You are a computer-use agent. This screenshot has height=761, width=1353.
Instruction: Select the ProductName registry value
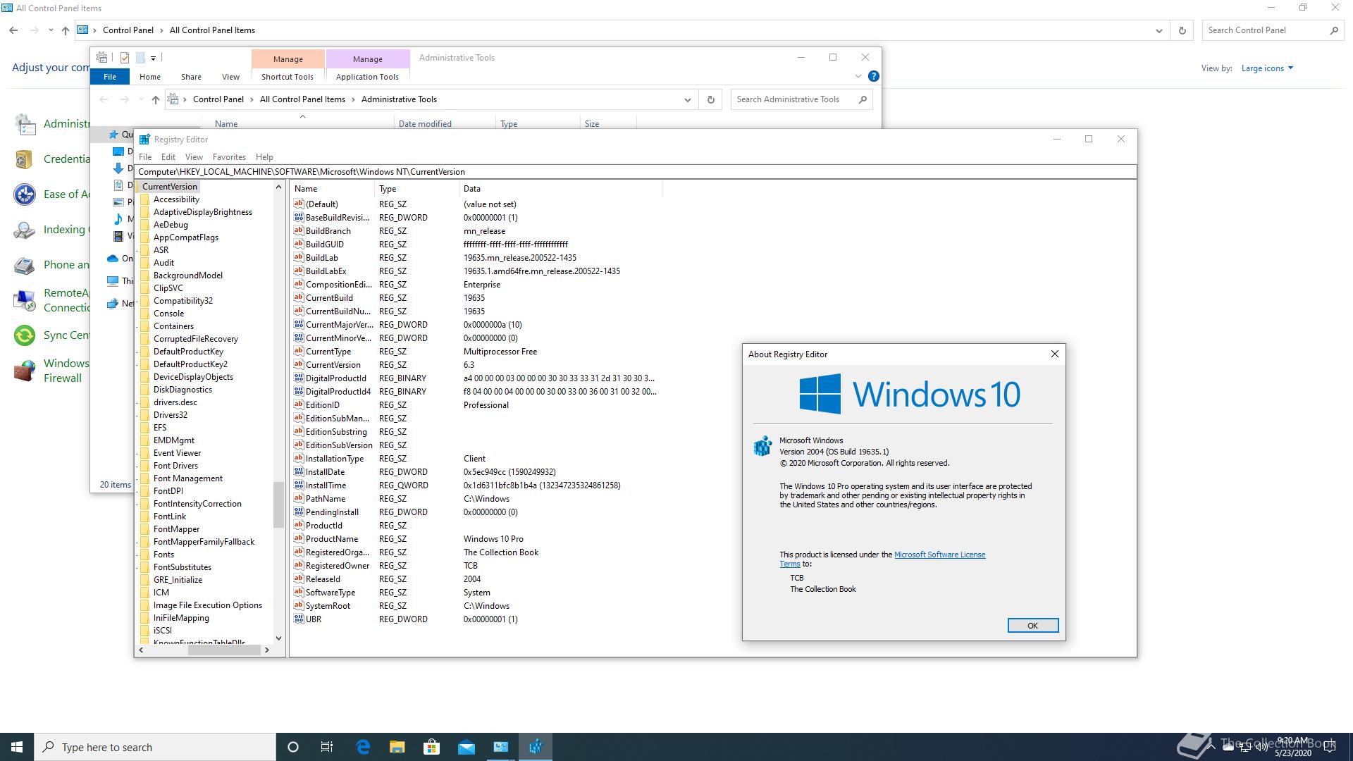pos(331,539)
